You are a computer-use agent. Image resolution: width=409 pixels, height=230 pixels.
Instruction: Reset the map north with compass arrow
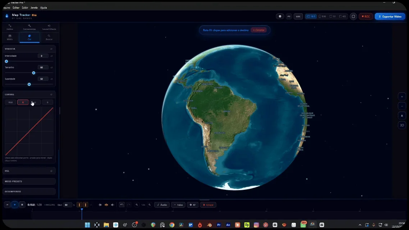click(x=402, y=115)
